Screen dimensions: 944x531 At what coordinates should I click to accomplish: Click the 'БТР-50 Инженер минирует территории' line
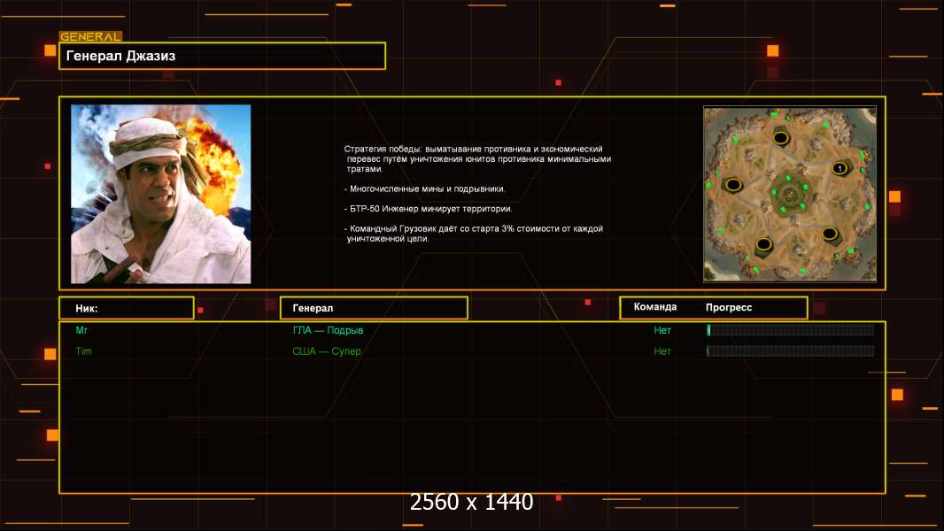click(x=428, y=209)
